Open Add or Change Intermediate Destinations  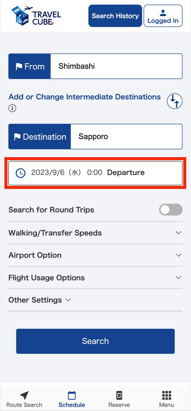[84, 97]
